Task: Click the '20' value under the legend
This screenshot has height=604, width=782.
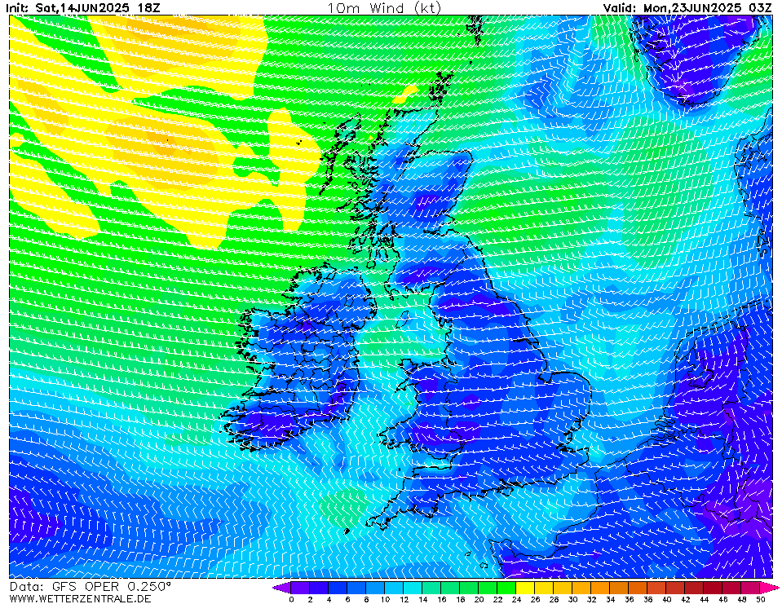Action: [479, 599]
